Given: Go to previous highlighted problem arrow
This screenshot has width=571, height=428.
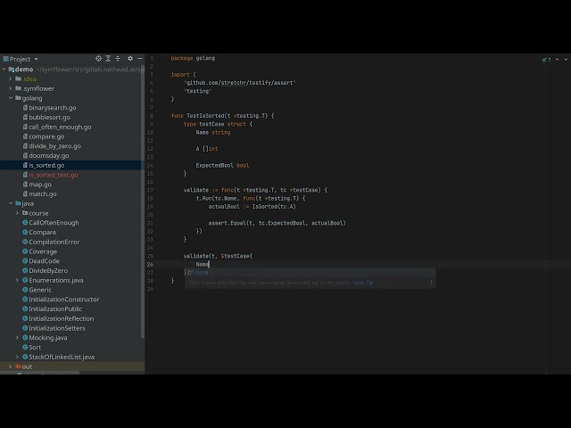Looking at the screenshot, I should (x=557, y=60).
